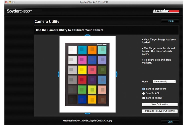Click the right blue alignment marker
The image size is (187, 125).
[116, 74]
